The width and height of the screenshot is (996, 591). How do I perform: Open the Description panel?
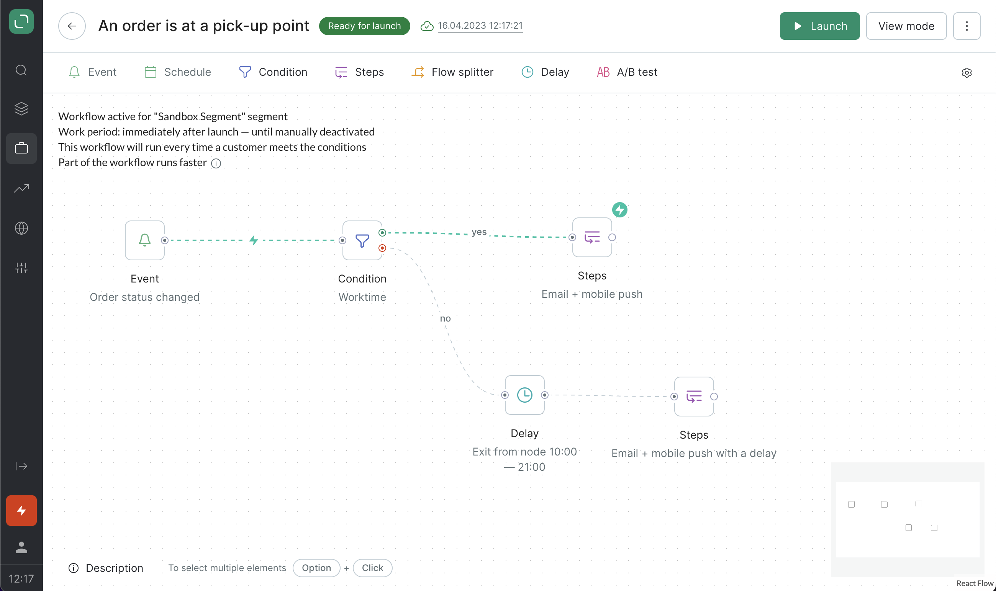106,568
